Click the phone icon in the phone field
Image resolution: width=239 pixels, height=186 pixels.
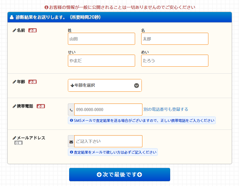coord(71,110)
